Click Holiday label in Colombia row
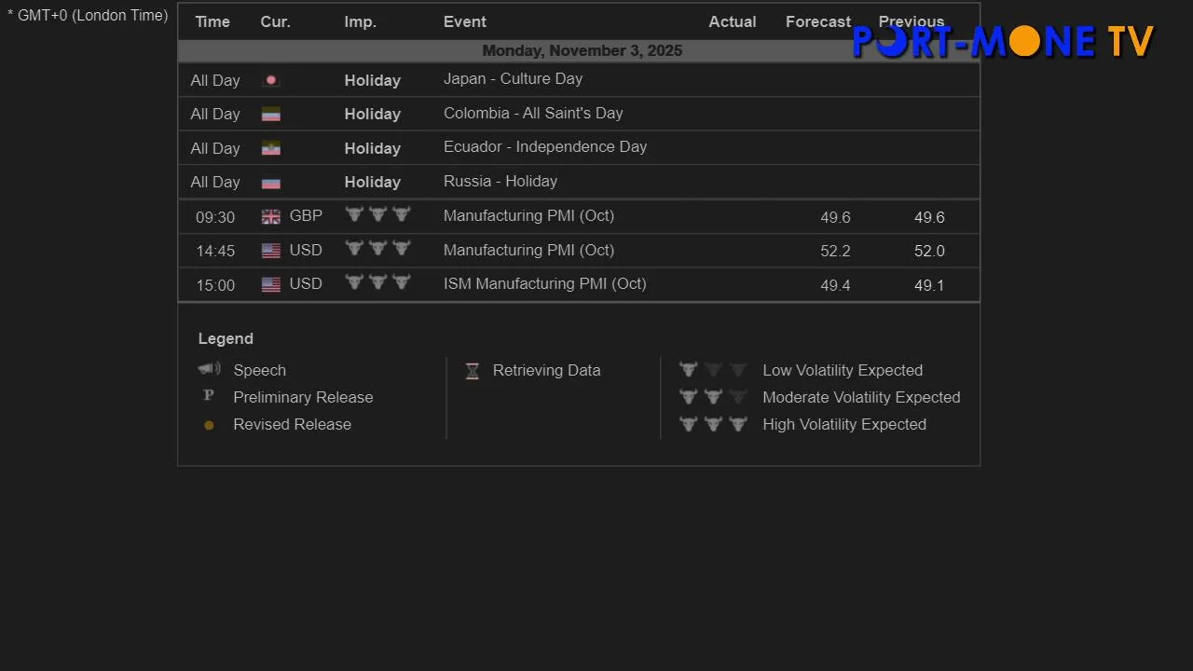The height and width of the screenshot is (671, 1193). pyautogui.click(x=372, y=115)
